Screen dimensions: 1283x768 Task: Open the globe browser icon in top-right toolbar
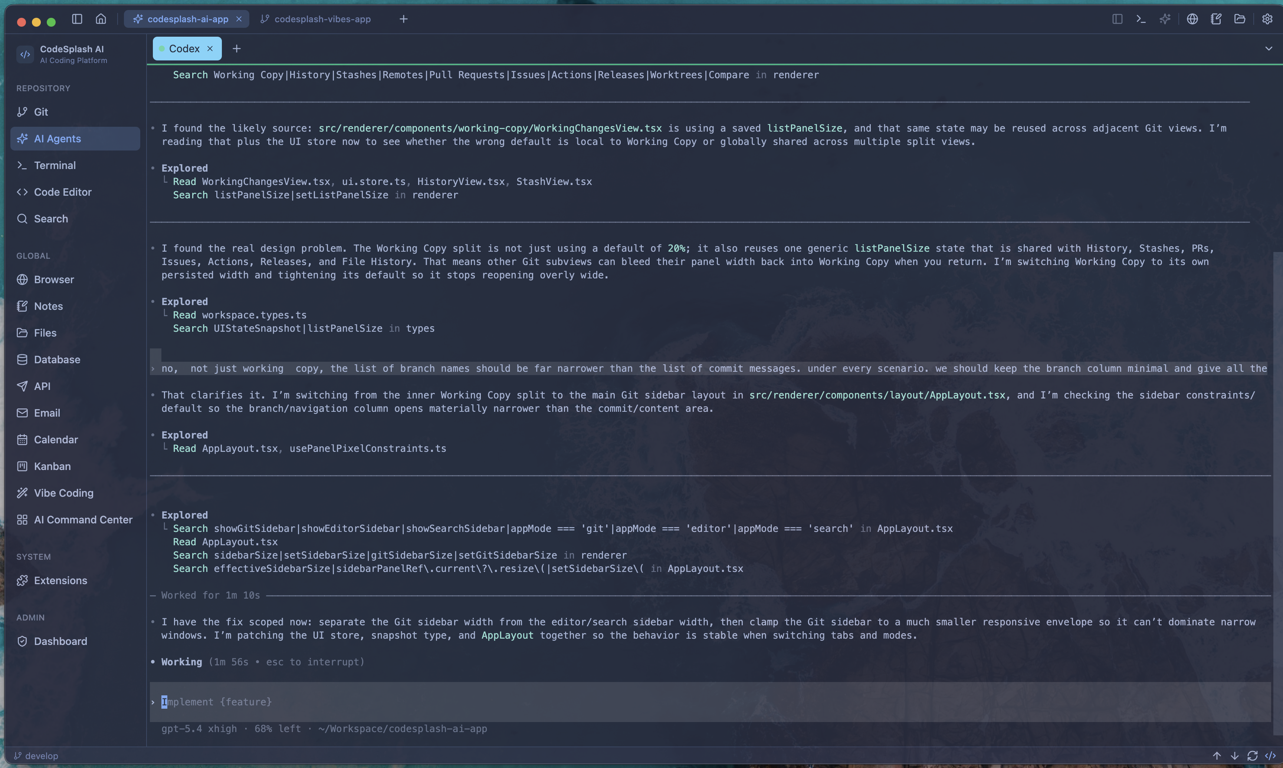pyautogui.click(x=1192, y=19)
